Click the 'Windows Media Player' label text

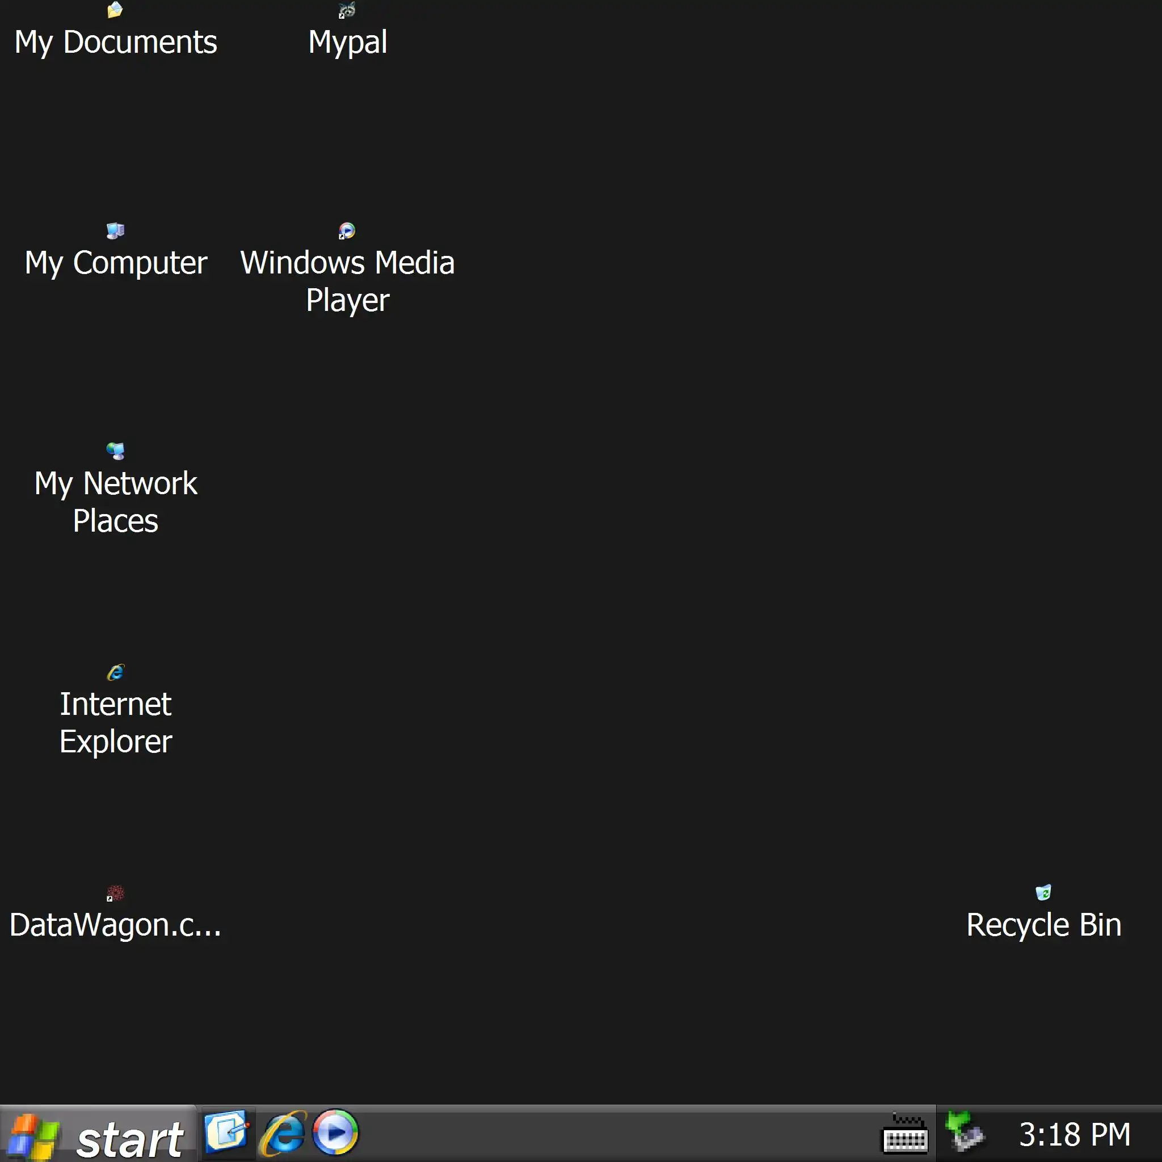(x=347, y=281)
